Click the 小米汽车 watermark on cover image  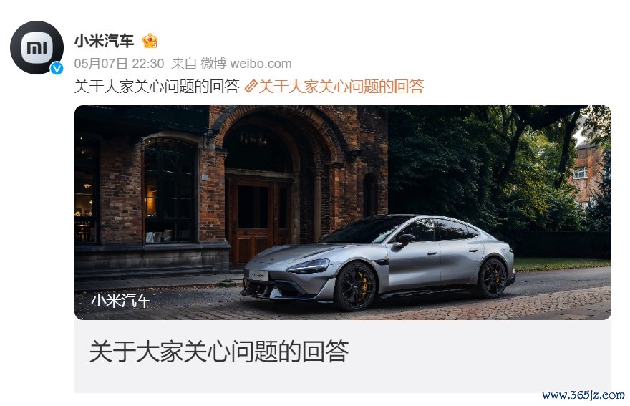coord(121,301)
